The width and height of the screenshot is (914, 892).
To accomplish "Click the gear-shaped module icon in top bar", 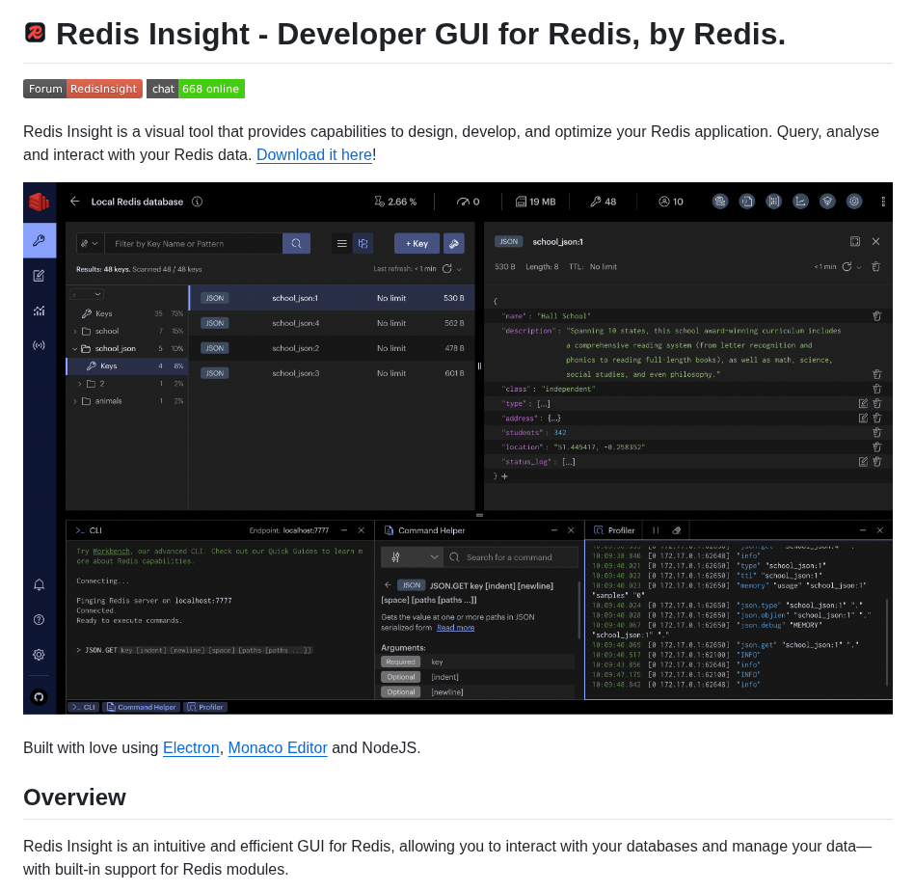I will click(854, 202).
